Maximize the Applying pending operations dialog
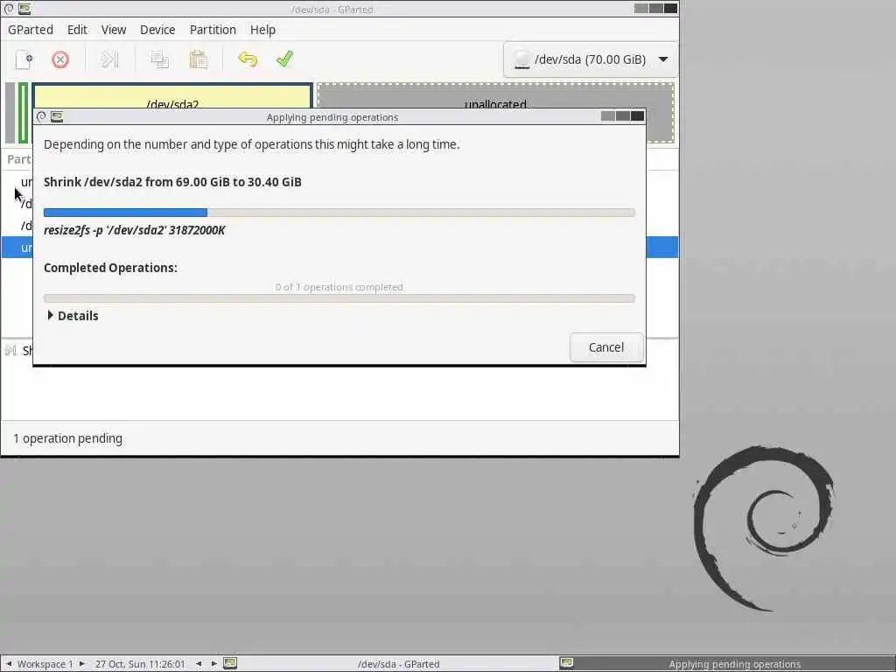The height and width of the screenshot is (672, 896). point(623,116)
